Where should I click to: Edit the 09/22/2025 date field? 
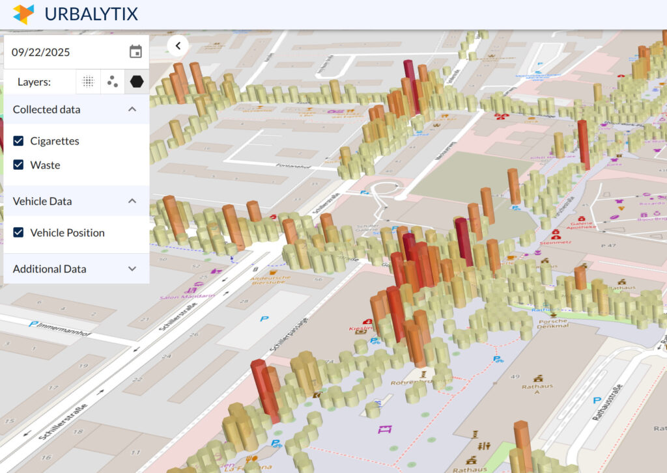pyautogui.click(x=68, y=52)
